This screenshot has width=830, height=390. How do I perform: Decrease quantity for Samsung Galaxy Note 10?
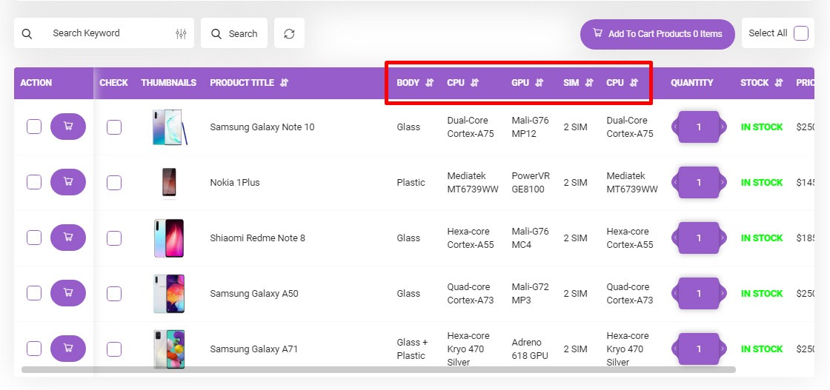(x=675, y=127)
